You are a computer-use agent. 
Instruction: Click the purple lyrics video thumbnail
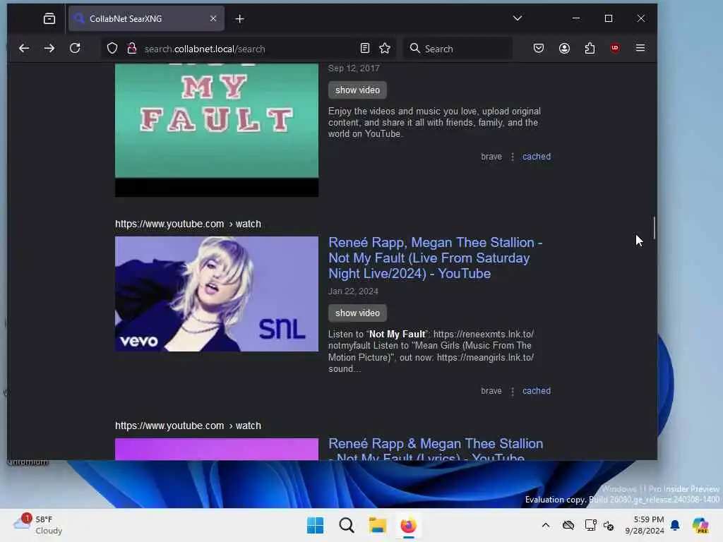click(217, 449)
